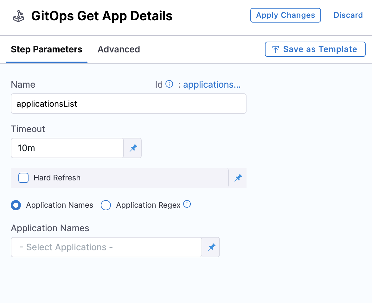Click the info icon beside Application Regex
The width and height of the screenshot is (372, 303).
click(x=187, y=205)
